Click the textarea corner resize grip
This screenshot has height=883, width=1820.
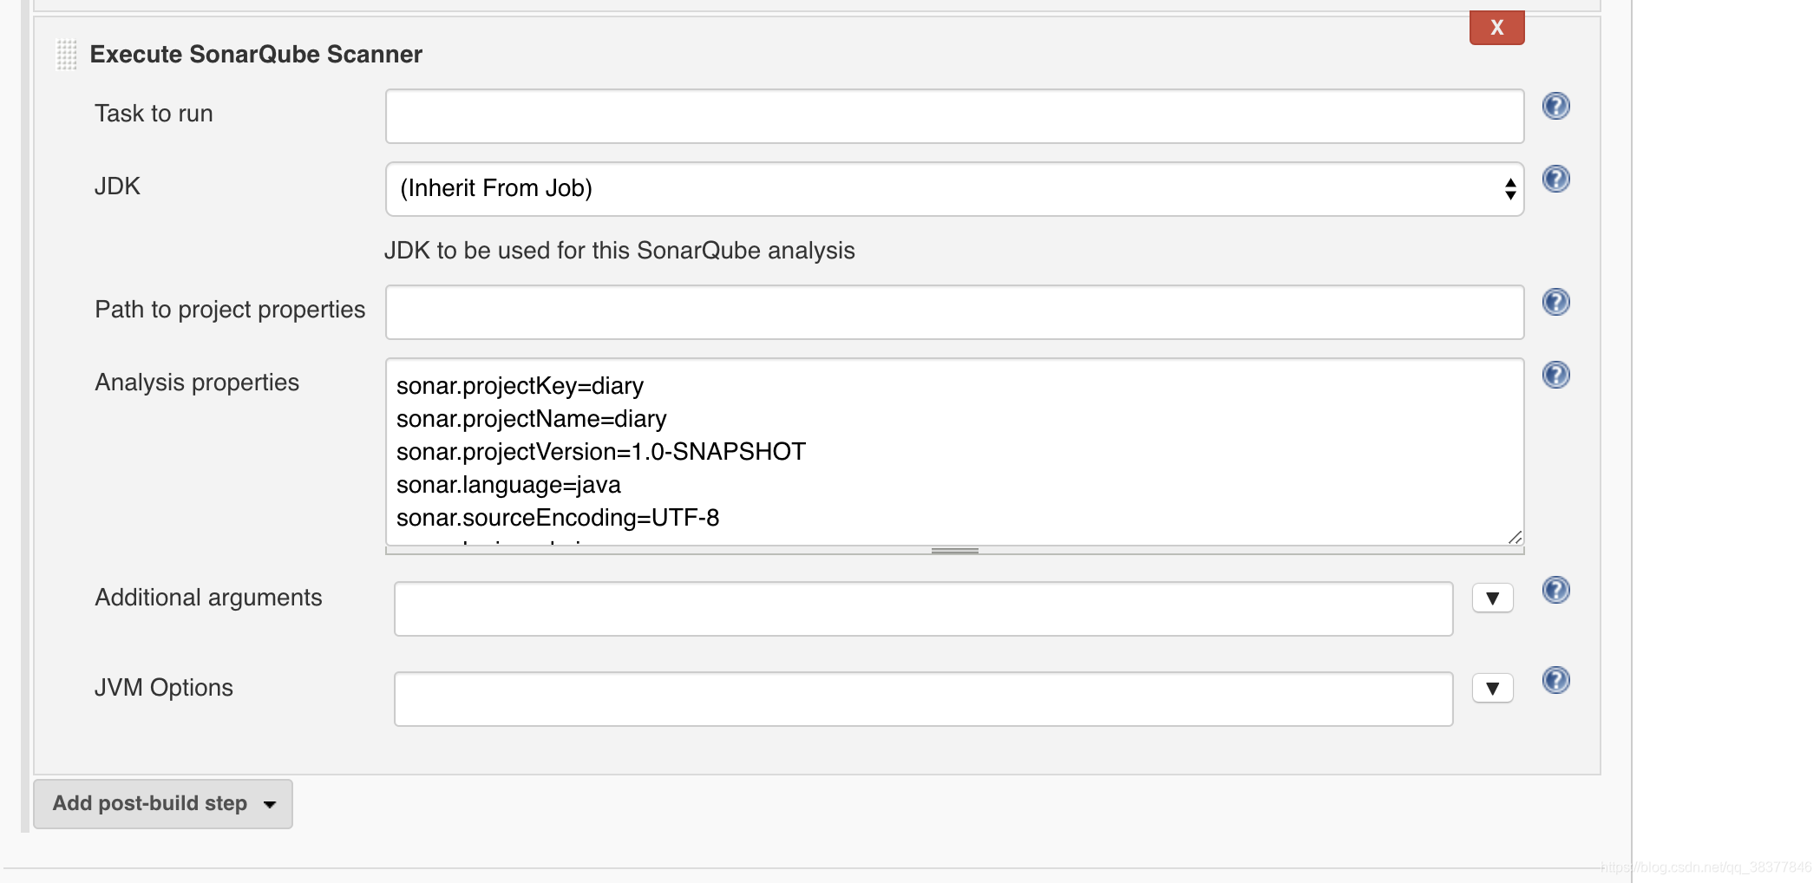[x=1515, y=537]
